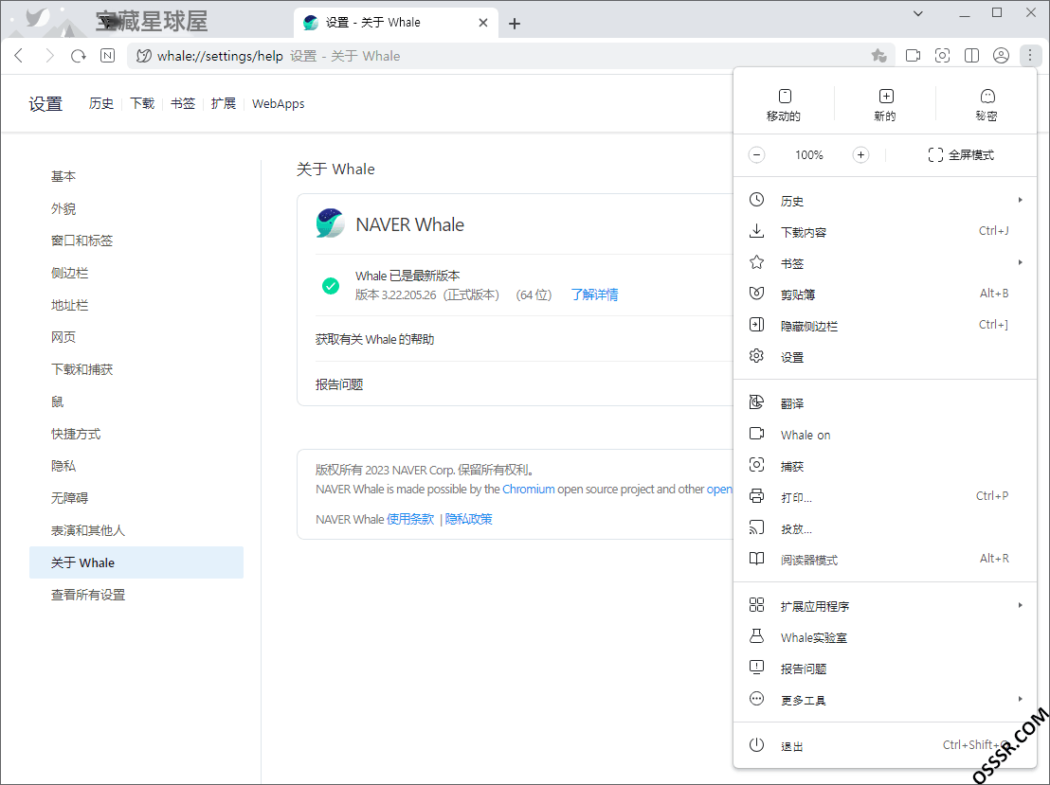Decrease zoom with the minus button
The height and width of the screenshot is (785, 1050).
coord(756,155)
